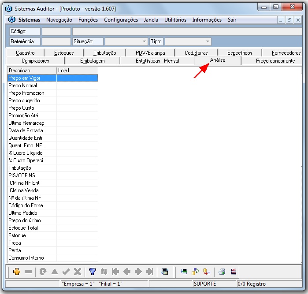Go to next record right arrow
The image size is (308, 294).
(x=138, y=272)
